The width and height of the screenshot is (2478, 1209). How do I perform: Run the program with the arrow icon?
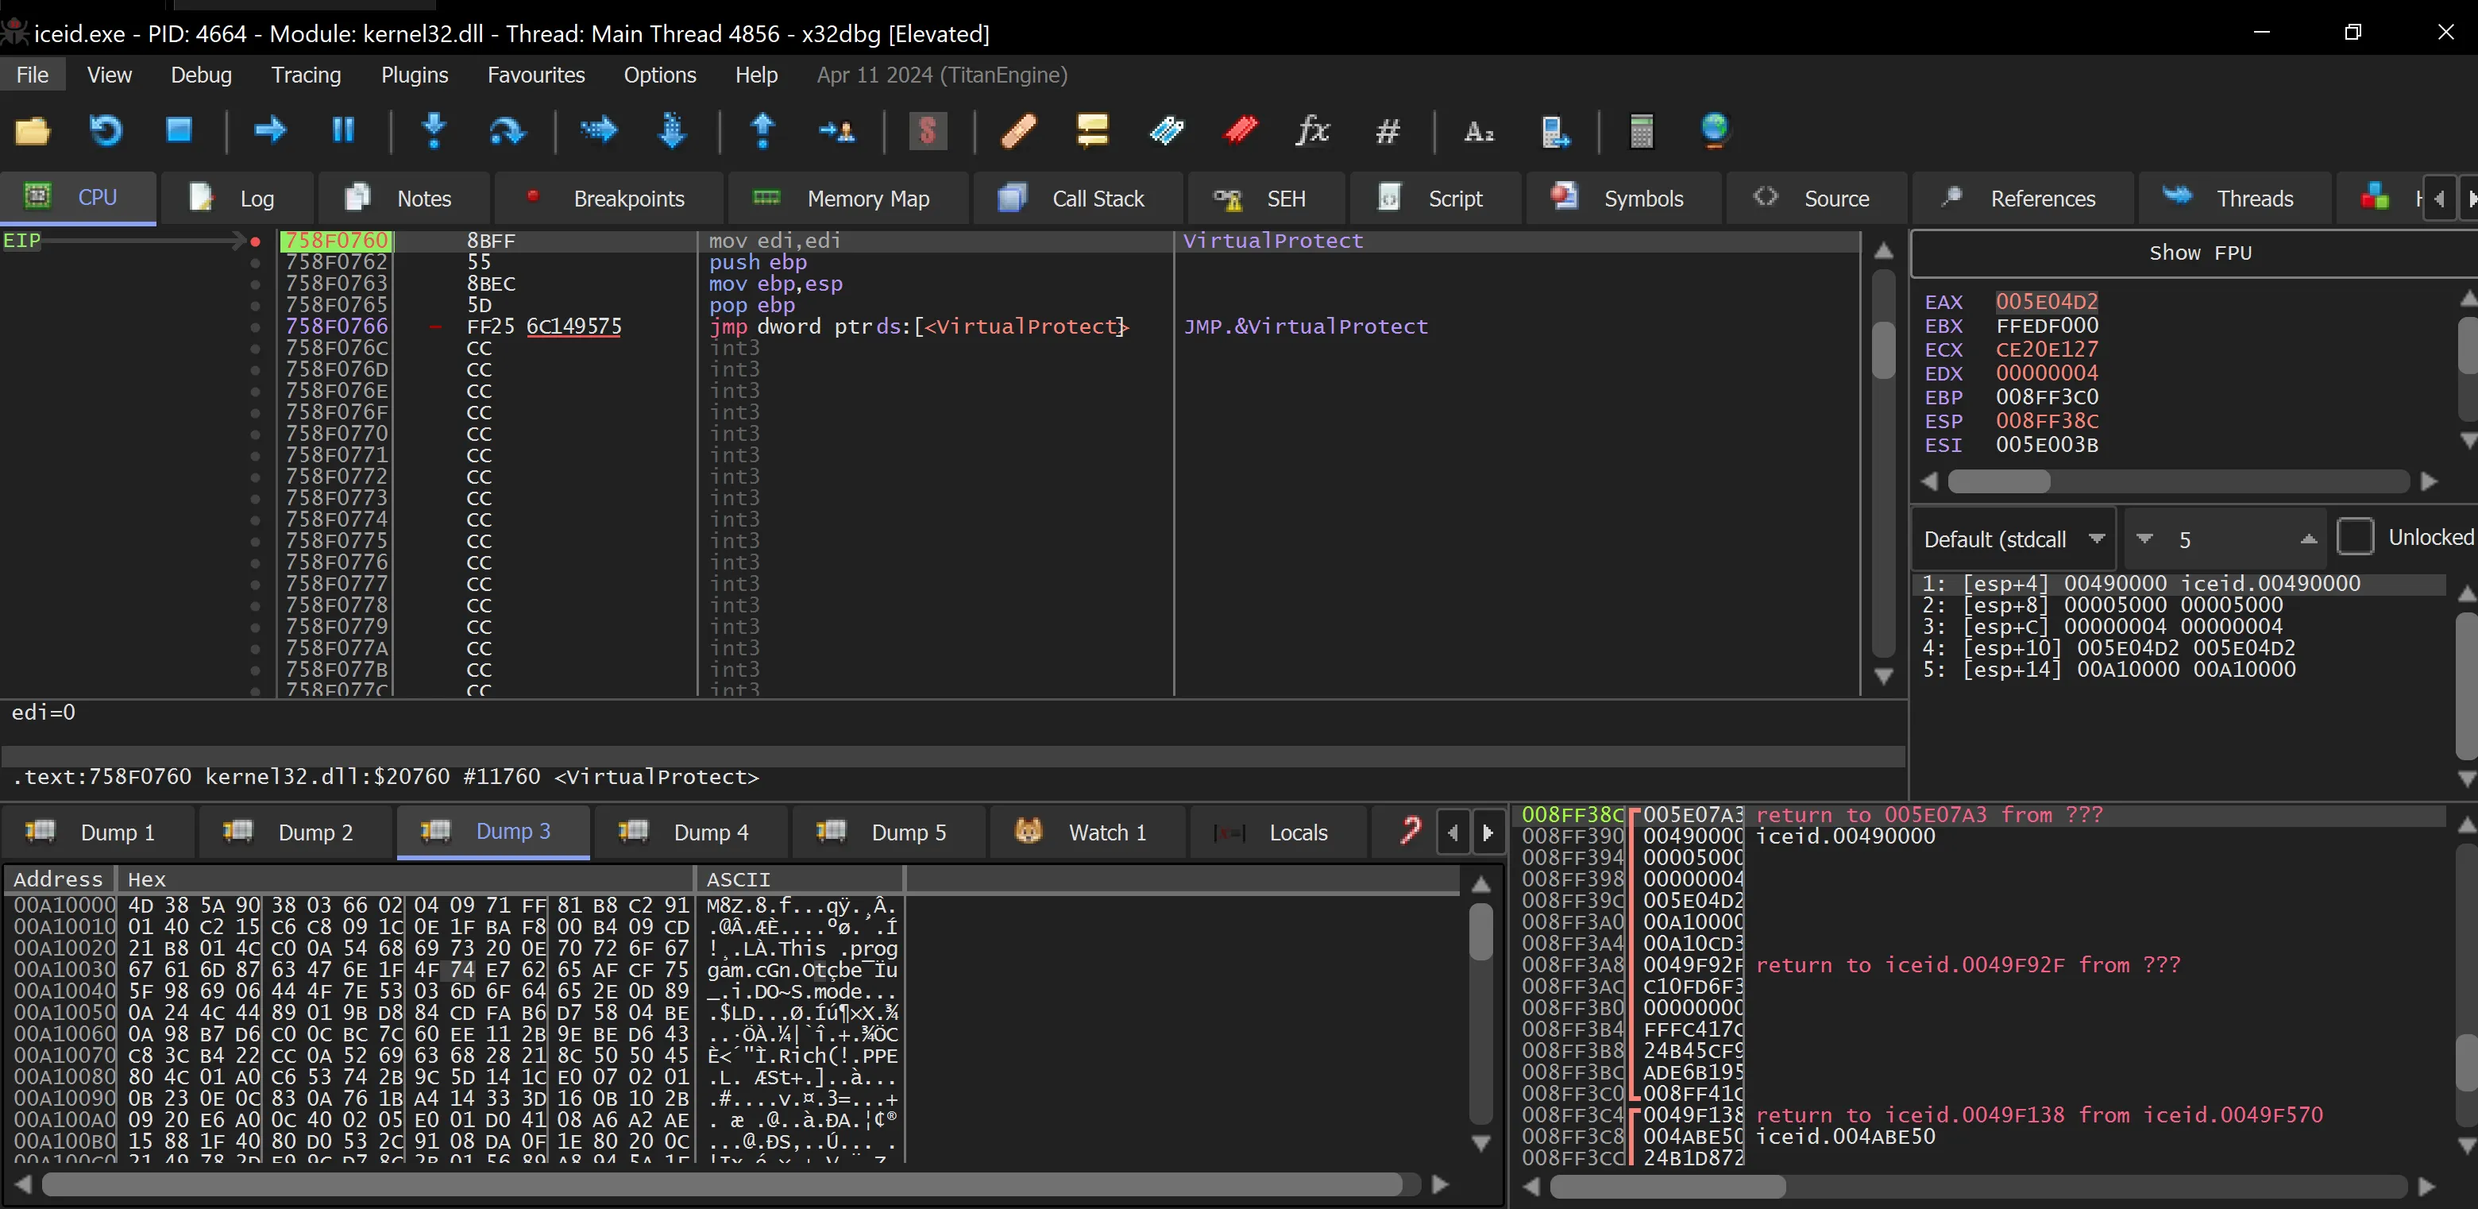point(270,129)
